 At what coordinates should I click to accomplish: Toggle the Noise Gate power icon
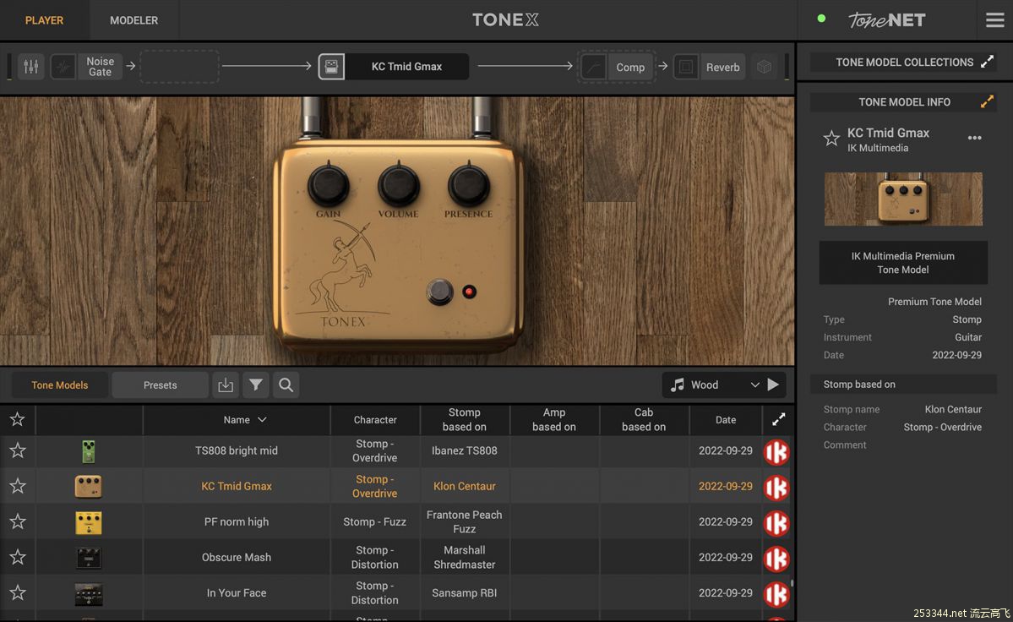63,67
